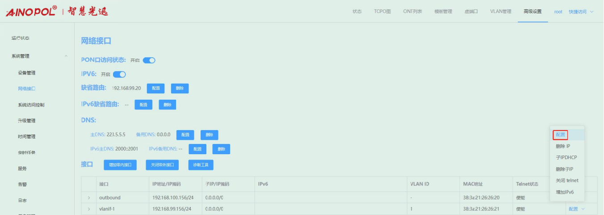Select 关闭 telnet menu option
This screenshot has width=604, height=215.
coord(566,181)
